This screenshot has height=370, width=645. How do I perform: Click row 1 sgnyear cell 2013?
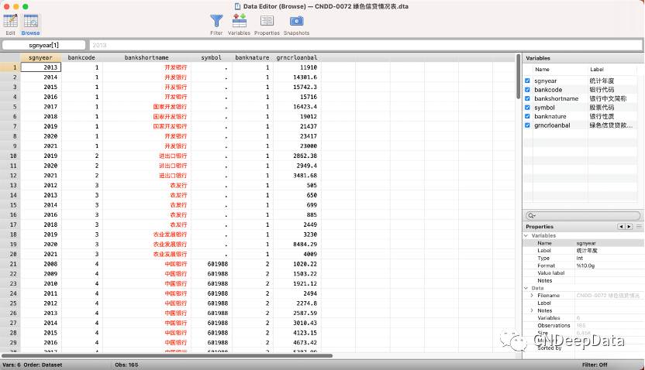point(41,67)
